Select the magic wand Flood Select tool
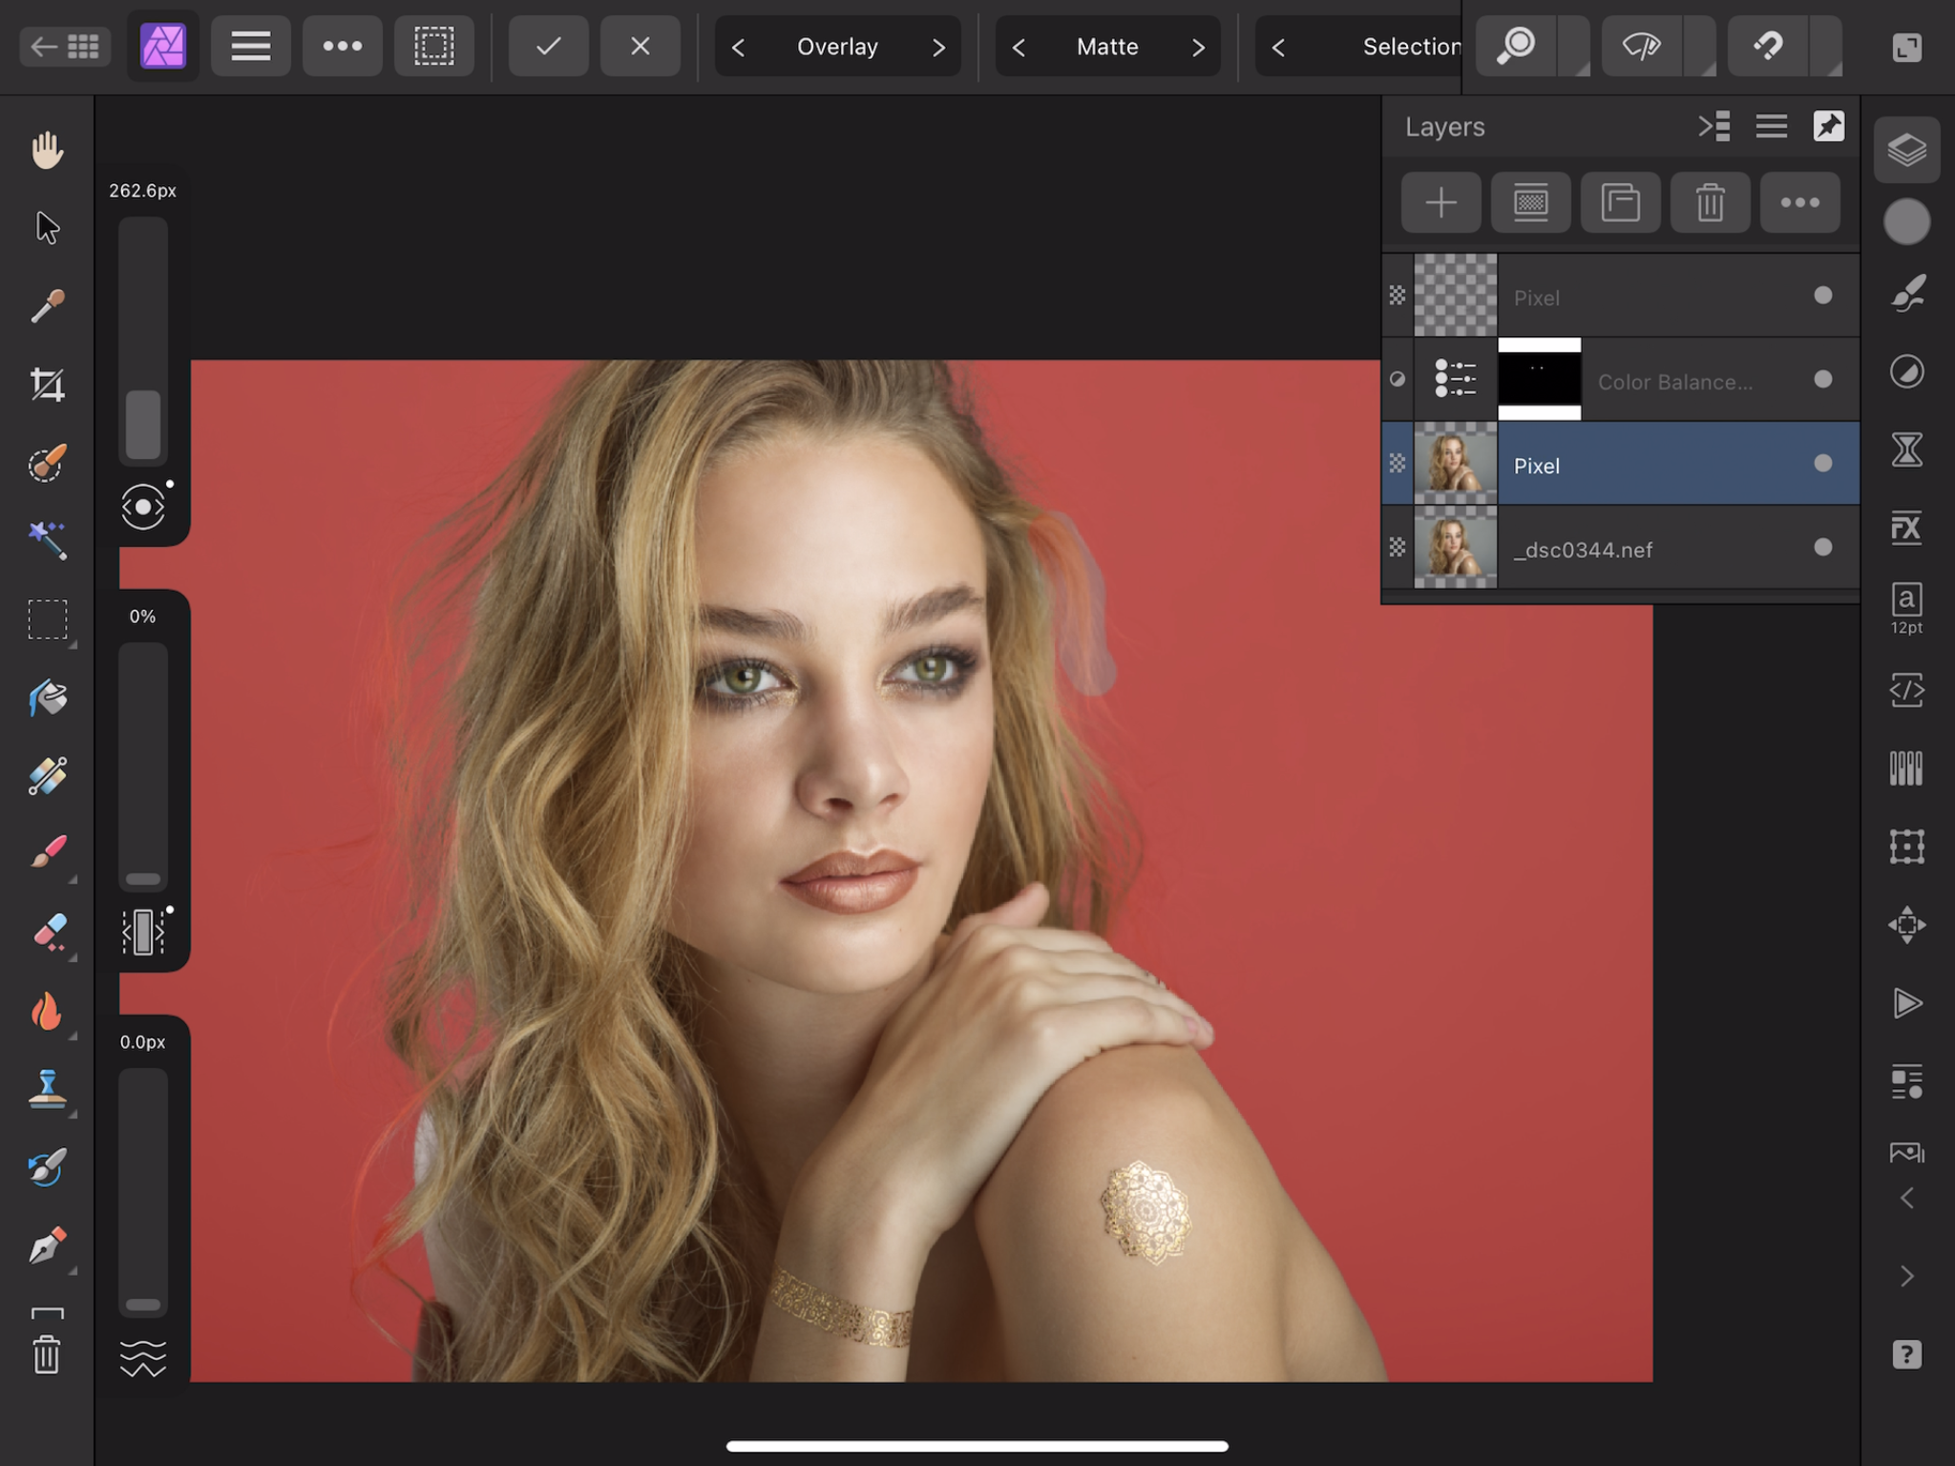 pos(47,541)
